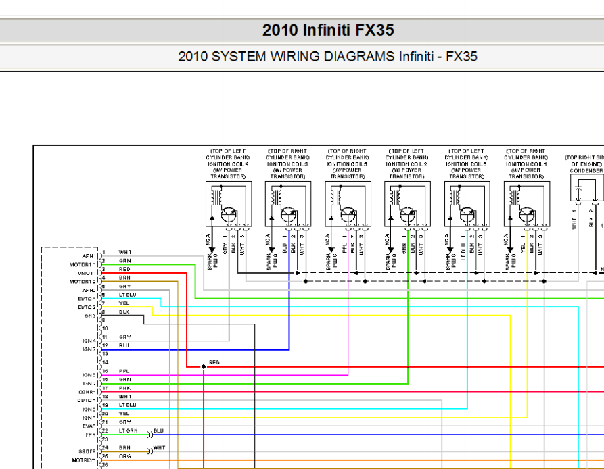Viewport: 604px width, 469px height.
Task: Click the "CONDENSER" component label
Action: (586, 170)
